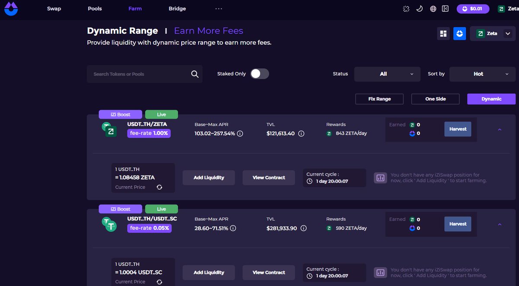Viewport: 519px width, 286px height.
Task: Click ZETA earned icon in USDT..TH/ZETA row
Action: coord(412,125)
